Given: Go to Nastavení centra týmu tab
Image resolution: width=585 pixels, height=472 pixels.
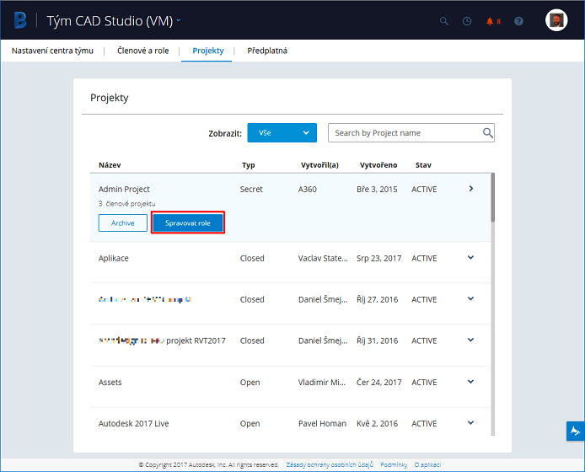Looking at the screenshot, I should (x=51, y=51).
